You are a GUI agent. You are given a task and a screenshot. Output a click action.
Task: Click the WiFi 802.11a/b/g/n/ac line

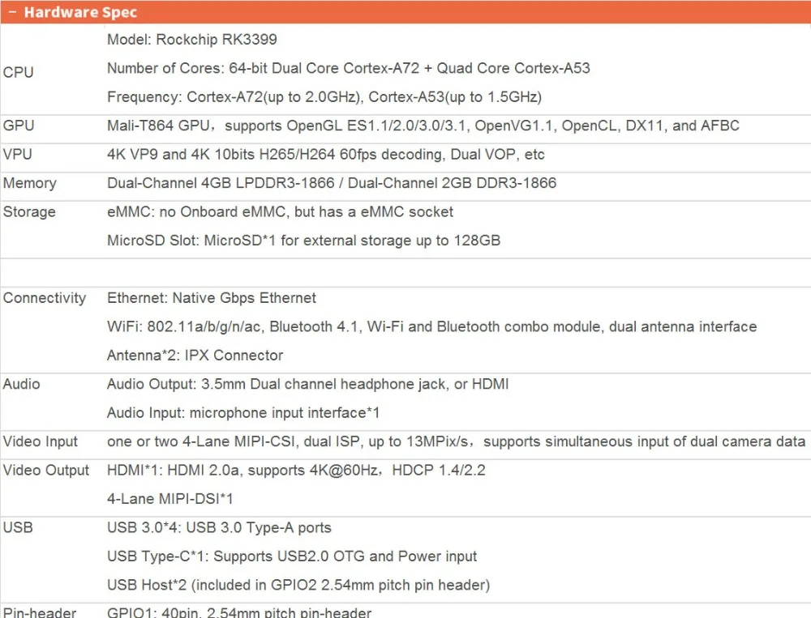[432, 326]
